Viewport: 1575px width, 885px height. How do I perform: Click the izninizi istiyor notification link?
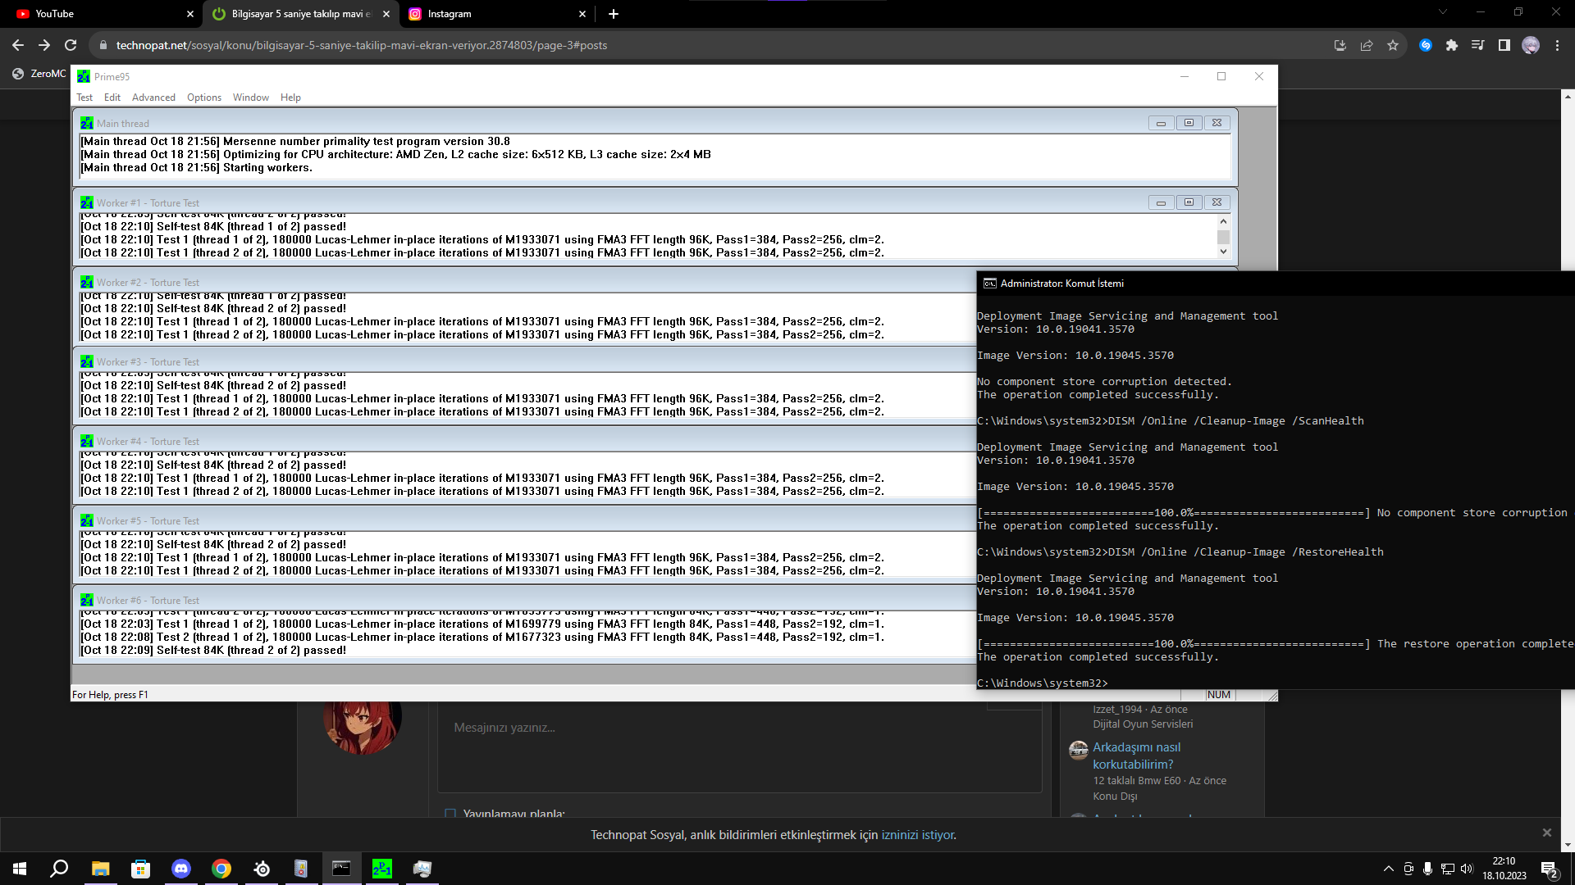(x=917, y=835)
